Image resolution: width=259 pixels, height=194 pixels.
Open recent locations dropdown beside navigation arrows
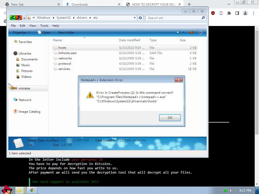pyautogui.click(x=24, y=18)
